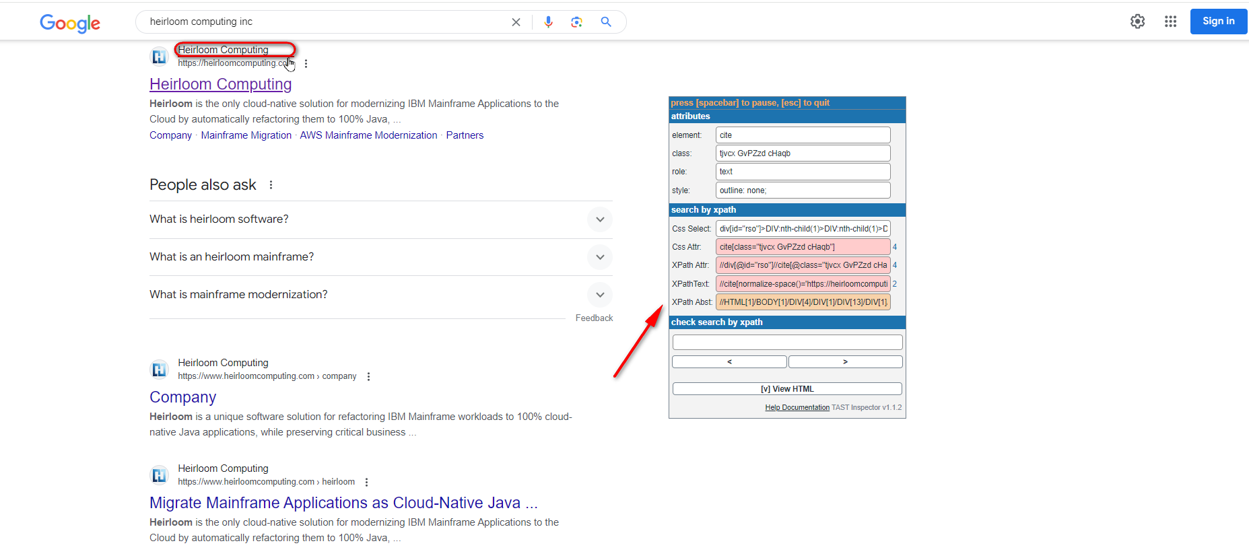Start voice search with microphone icon
This screenshot has height=560, width=1249.
[x=548, y=22]
